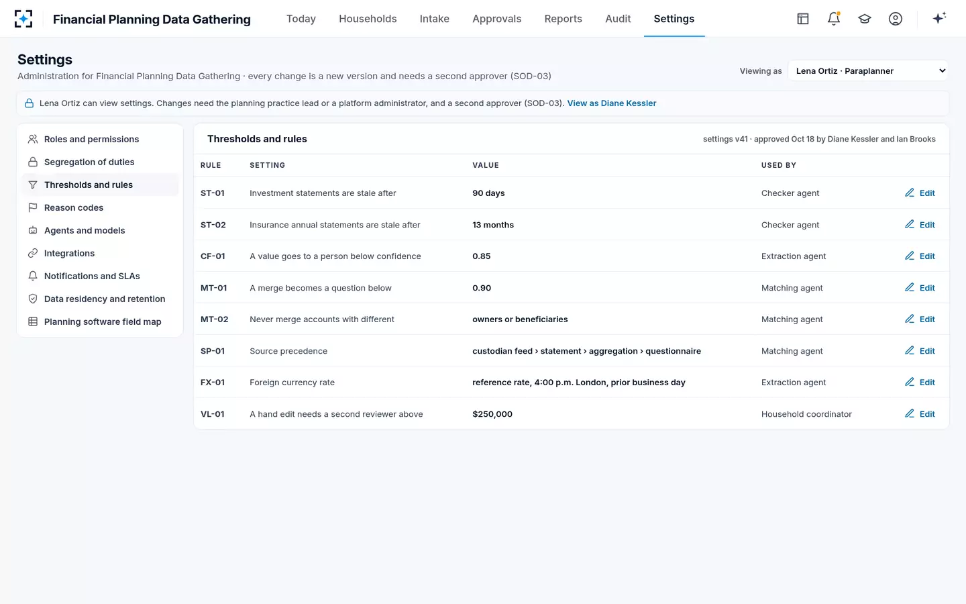The height and width of the screenshot is (604, 966).
Task: Click the Foreign currency rate setting
Action: tap(292, 383)
